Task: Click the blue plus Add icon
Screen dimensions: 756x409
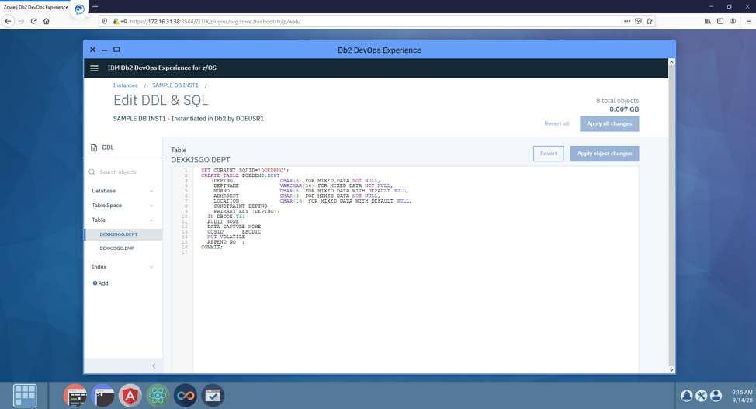Action: (95, 283)
